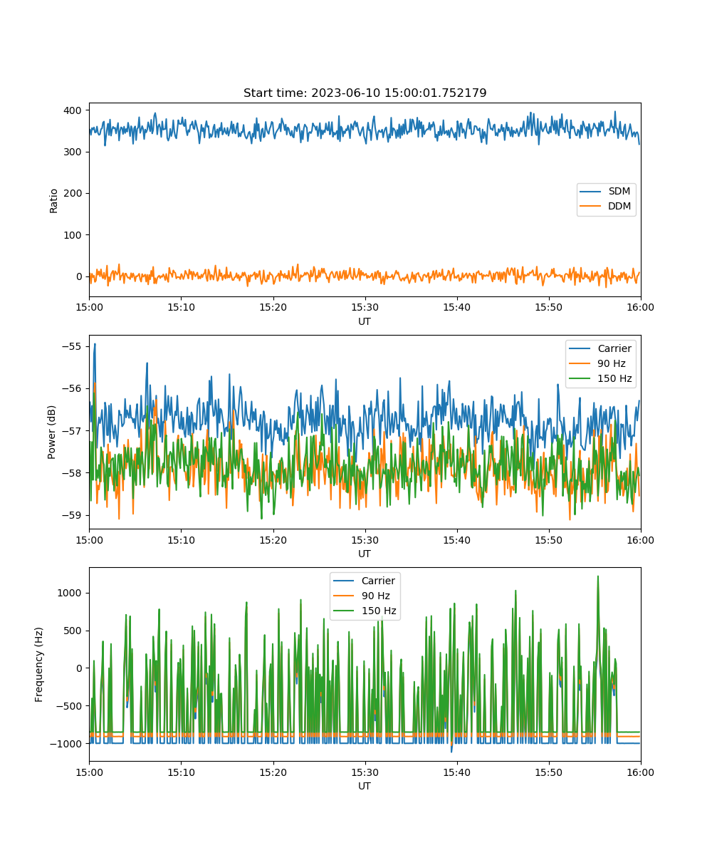Click the −500 tick on the Frequency axis
Viewport: 712px width, 855px height.
(x=70, y=705)
